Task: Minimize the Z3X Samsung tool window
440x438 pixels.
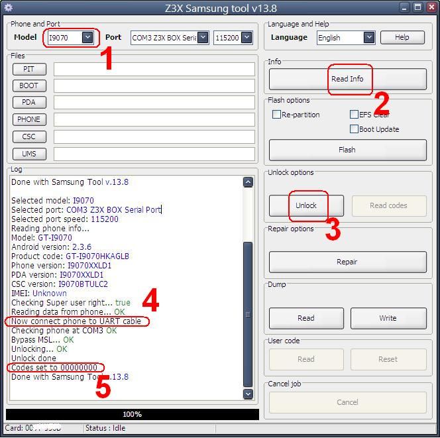Action: click(404, 7)
